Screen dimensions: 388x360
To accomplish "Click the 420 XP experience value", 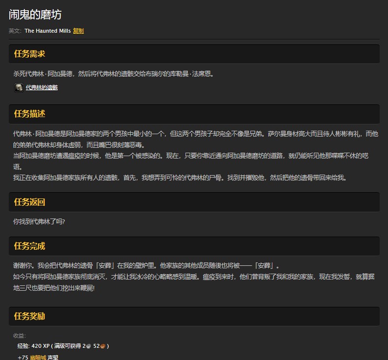I will [x=41, y=346].
